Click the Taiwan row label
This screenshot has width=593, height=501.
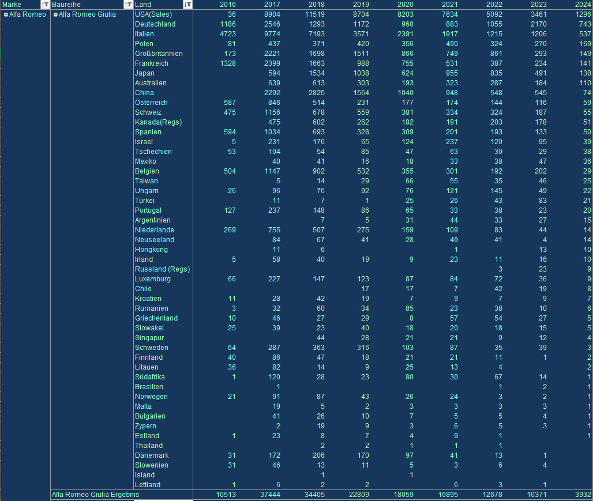pos(147,181)
